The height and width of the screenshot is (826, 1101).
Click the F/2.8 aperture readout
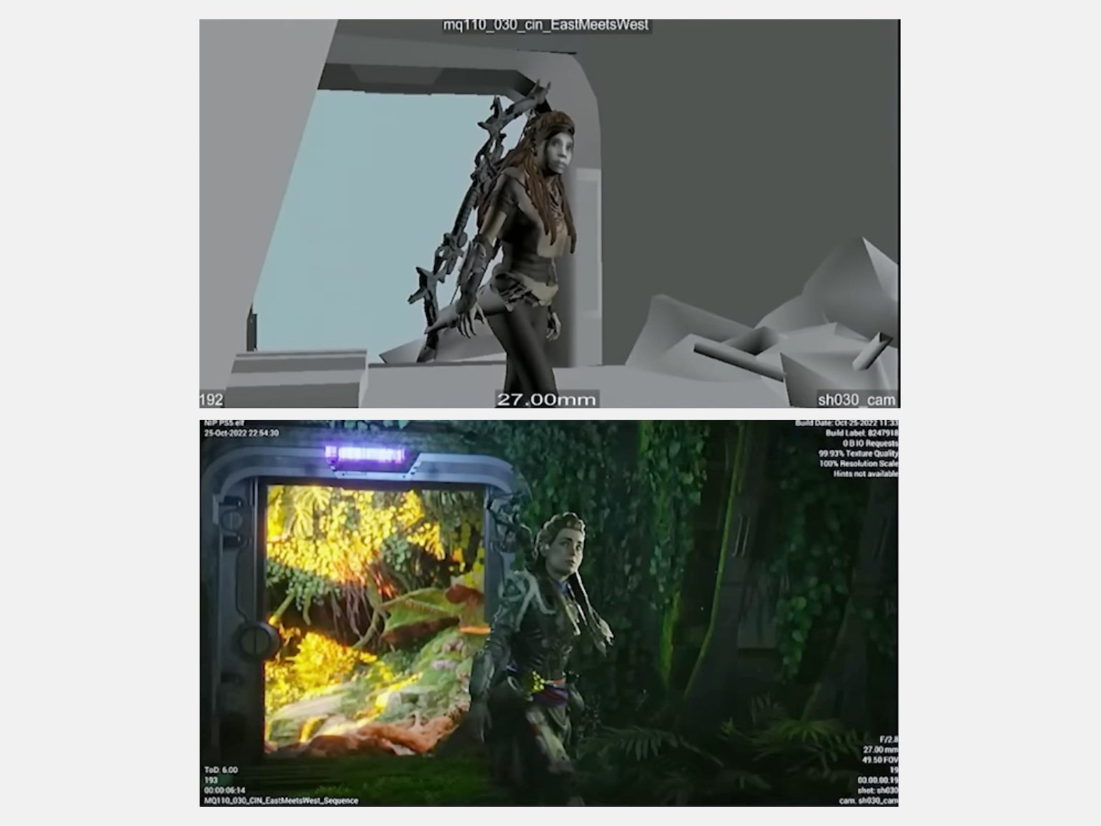(888, 739)
